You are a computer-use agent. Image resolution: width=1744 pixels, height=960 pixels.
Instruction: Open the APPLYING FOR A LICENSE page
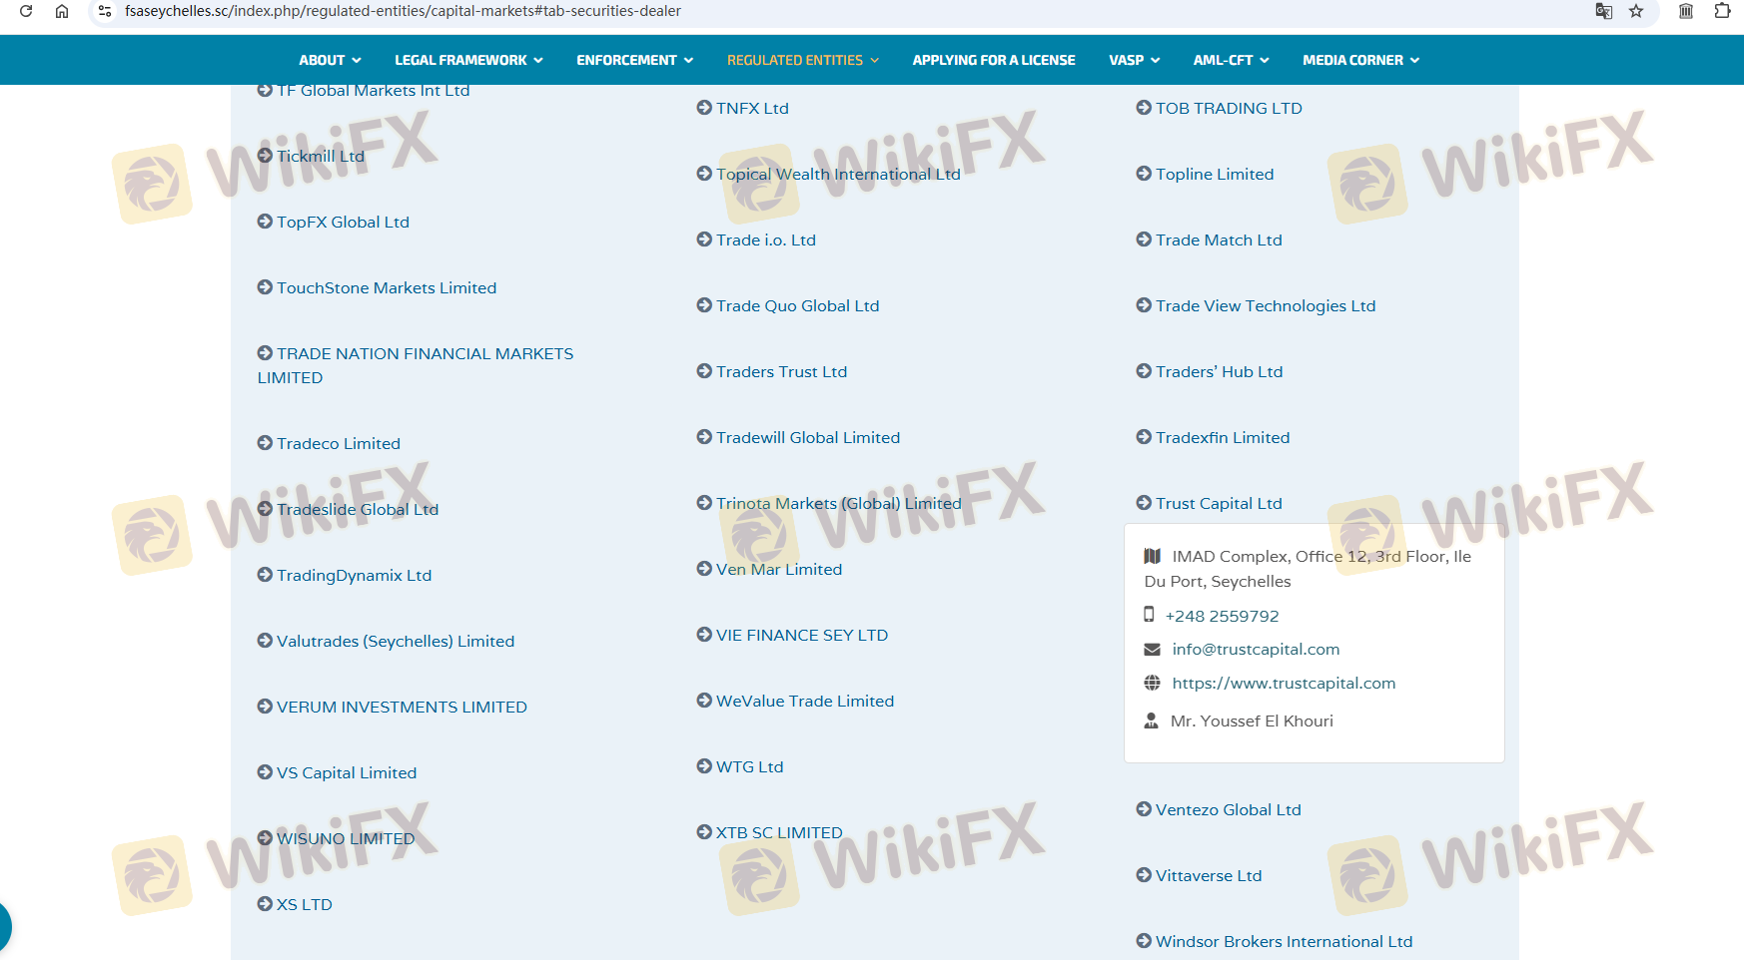click(x=993, y=60)
